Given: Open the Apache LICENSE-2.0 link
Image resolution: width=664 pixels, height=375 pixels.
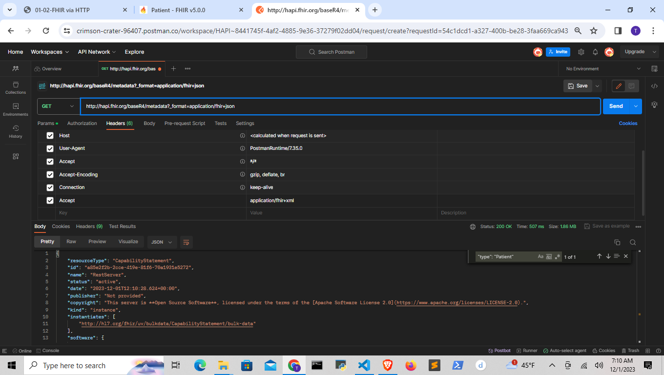Looking at the screenshot, I should point(457,303).
